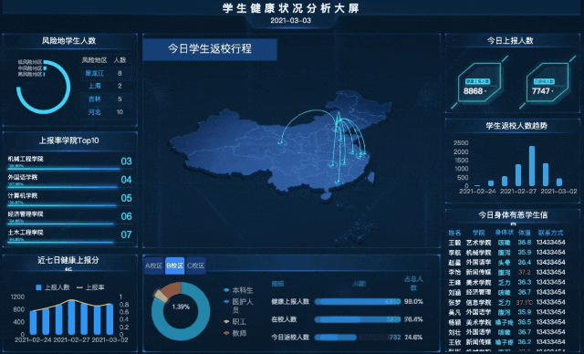Click the brown 教师 segment of campus donut
Image resolution: width=584 pixels, height=354 pixels.
click(172, 290)
